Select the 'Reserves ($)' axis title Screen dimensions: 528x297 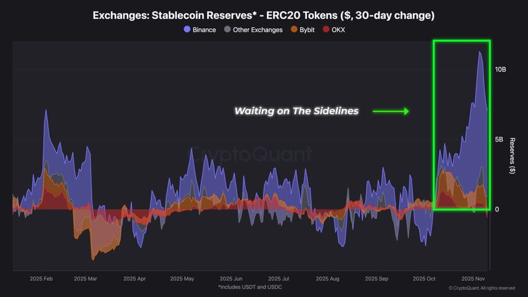[x=512, y=156]
